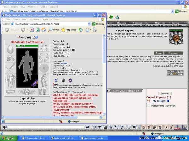Click the helmet equipment slot
Image resolution: width=189 pixels, height=141 pixels.
coord(10,50)
